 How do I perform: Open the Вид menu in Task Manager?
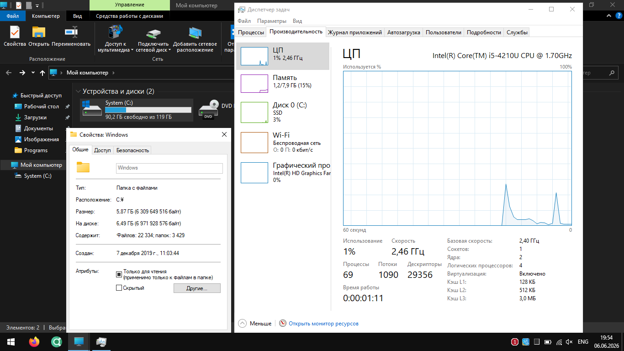coord(297,21)
